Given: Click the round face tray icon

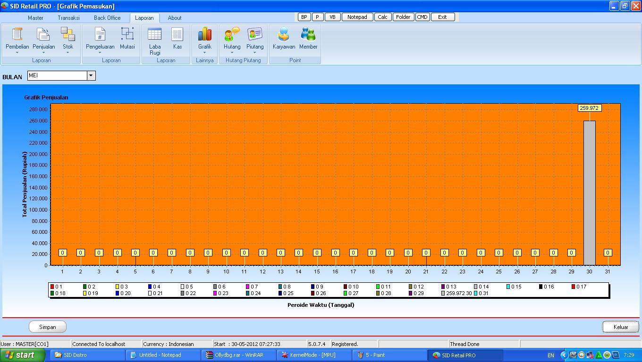Looking at the screenshot, I should pos(582,355).
